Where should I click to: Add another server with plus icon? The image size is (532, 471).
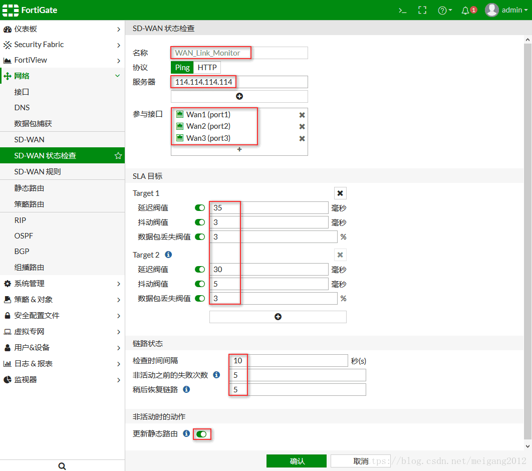[x=239, y=96]
